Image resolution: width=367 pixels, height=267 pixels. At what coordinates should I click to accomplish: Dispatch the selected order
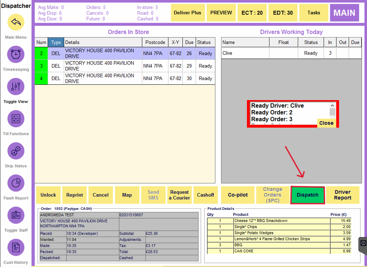point(308,195)
